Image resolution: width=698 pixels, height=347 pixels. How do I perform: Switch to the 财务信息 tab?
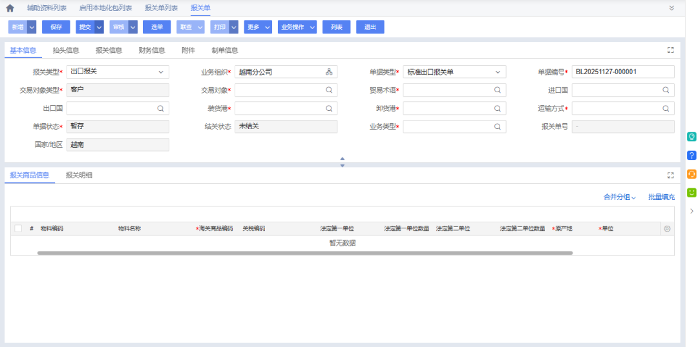[x=151, y=50]
